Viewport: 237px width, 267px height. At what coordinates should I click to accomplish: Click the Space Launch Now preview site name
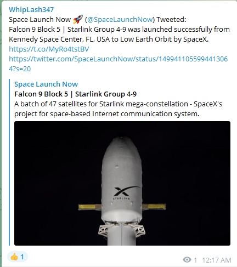click(x=46, y=84)
